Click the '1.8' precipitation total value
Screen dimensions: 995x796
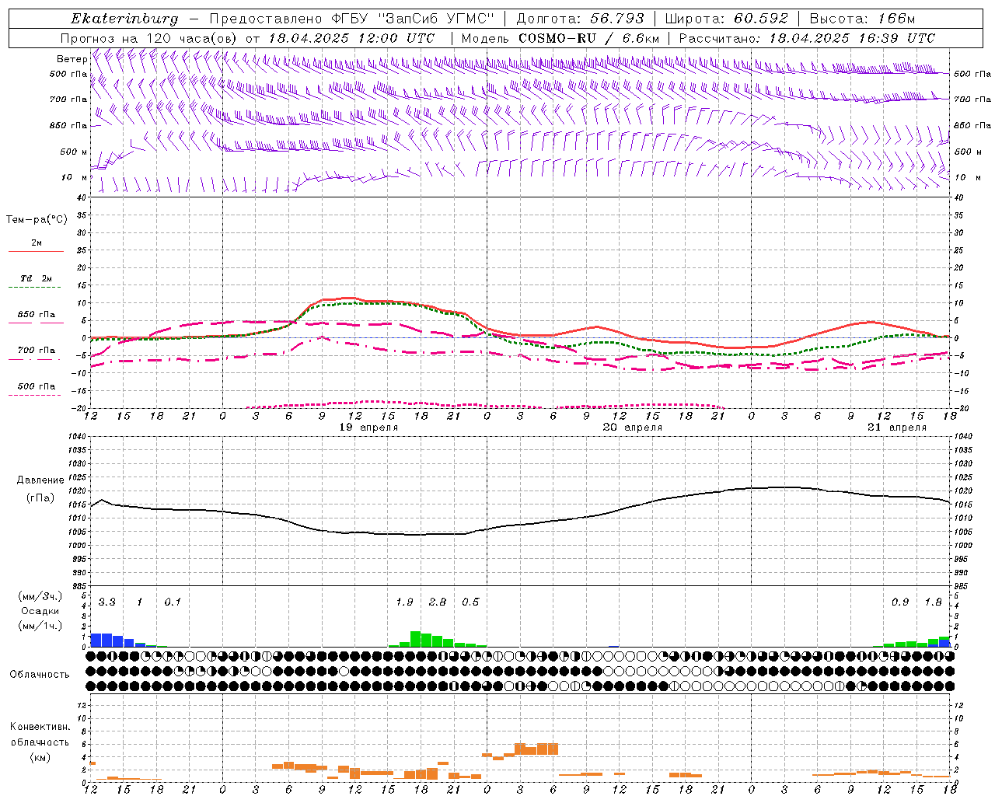click(933, 602)
